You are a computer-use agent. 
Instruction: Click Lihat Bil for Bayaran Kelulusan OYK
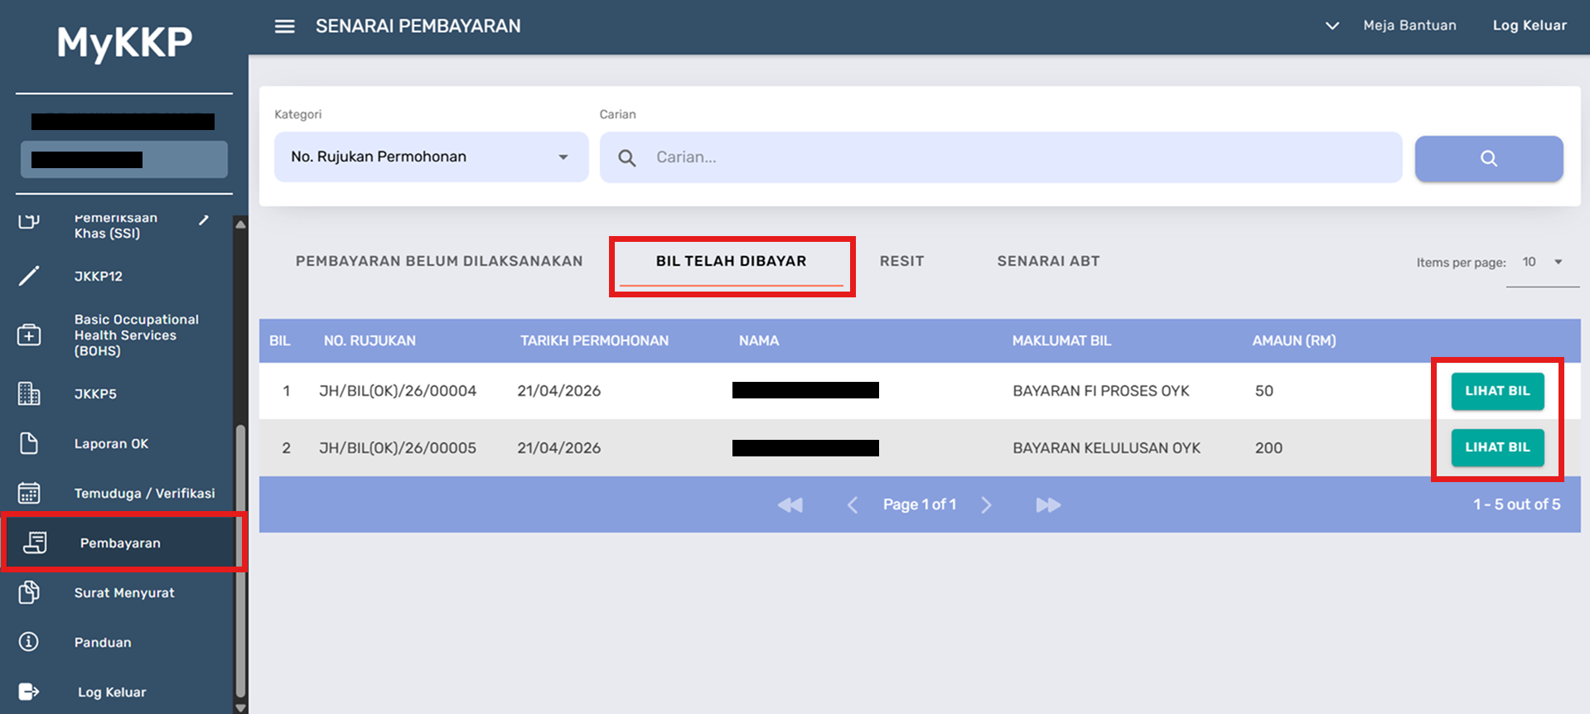1497,447
